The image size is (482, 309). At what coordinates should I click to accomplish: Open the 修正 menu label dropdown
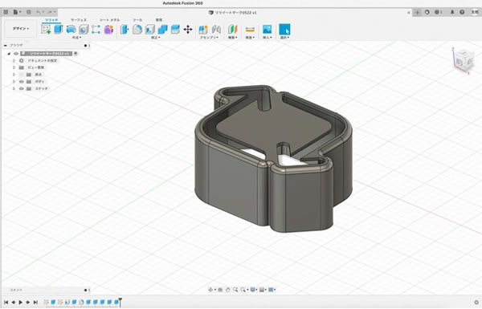[x=155, y=38]
